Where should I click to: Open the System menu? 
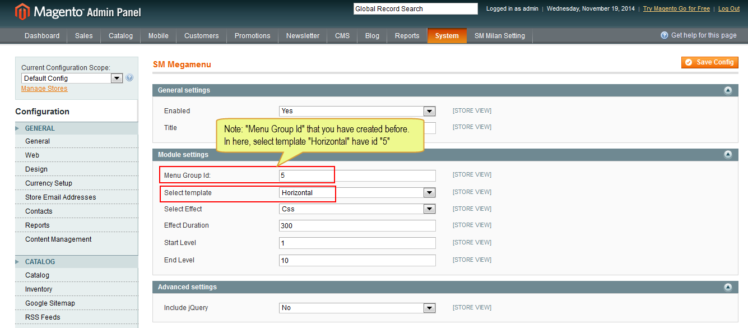click(447, 36)
